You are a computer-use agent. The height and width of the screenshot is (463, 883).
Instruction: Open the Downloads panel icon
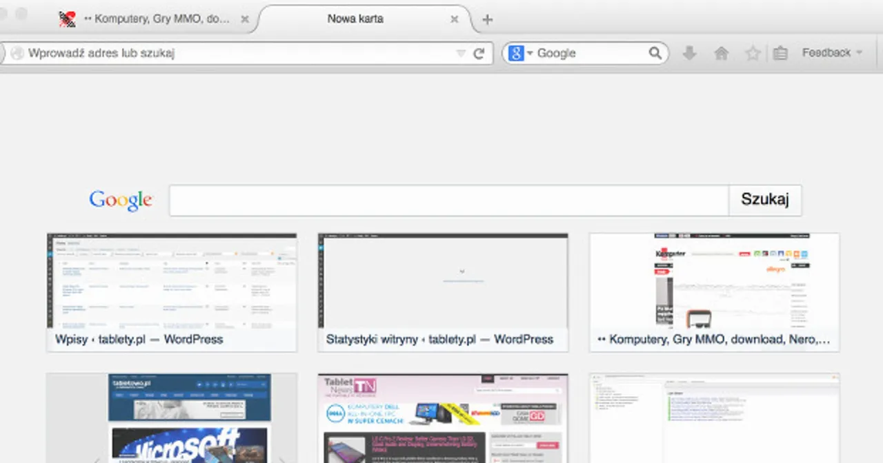pos(689,52)
